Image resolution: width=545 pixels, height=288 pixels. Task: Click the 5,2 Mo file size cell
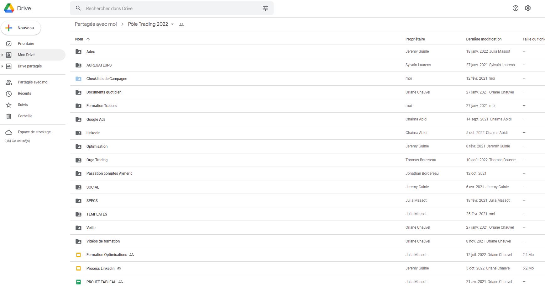528,268
